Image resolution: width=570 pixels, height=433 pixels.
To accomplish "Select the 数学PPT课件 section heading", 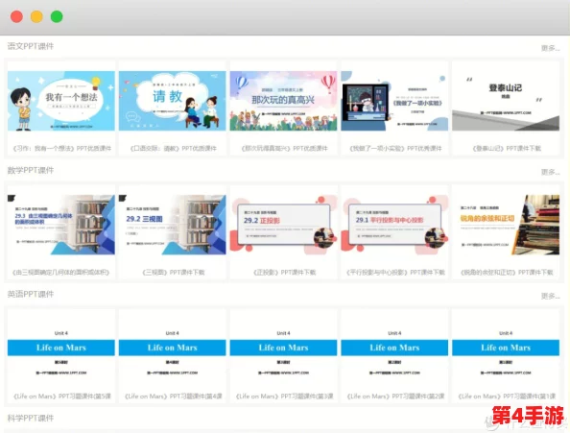I will pyautogui.click(x=31, y=170).
